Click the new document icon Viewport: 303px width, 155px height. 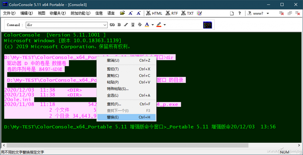point(232,13)
